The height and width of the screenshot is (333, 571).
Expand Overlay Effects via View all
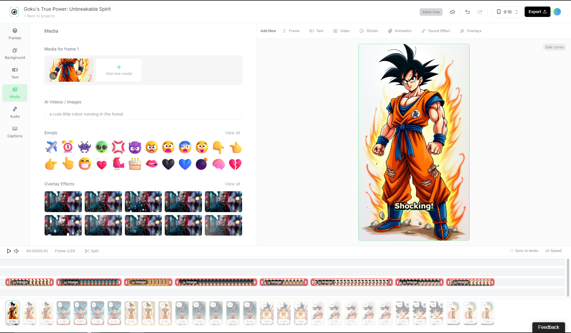pyautogui.click(x=233, y=184)
